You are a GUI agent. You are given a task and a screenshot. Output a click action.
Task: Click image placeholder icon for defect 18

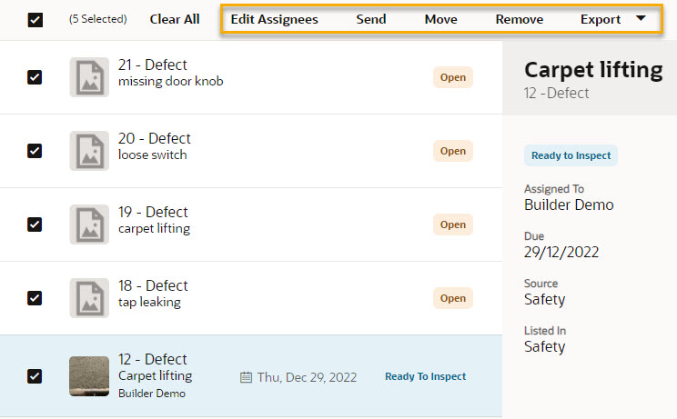click(x=89, y=298)
